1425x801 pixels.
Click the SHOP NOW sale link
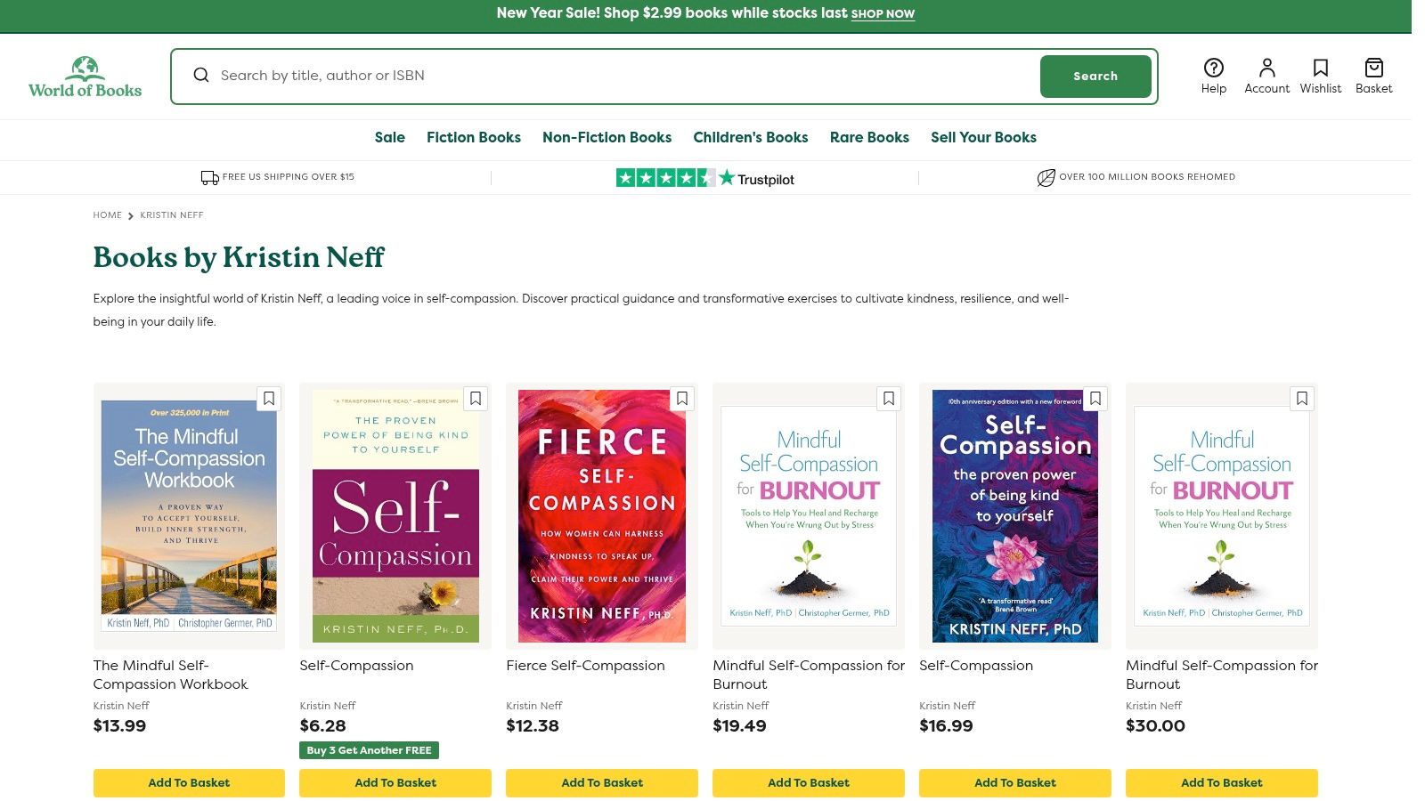(883, 14)
